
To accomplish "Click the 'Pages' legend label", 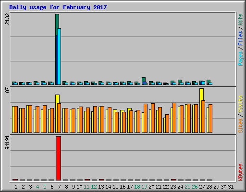I will (x=241, y=59).
